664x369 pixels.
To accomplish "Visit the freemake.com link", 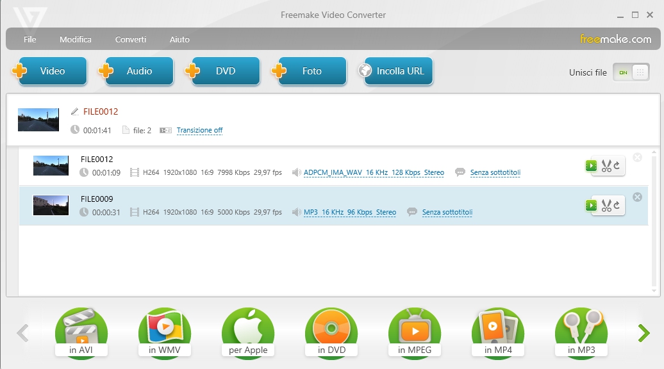I will pos(615,39).
